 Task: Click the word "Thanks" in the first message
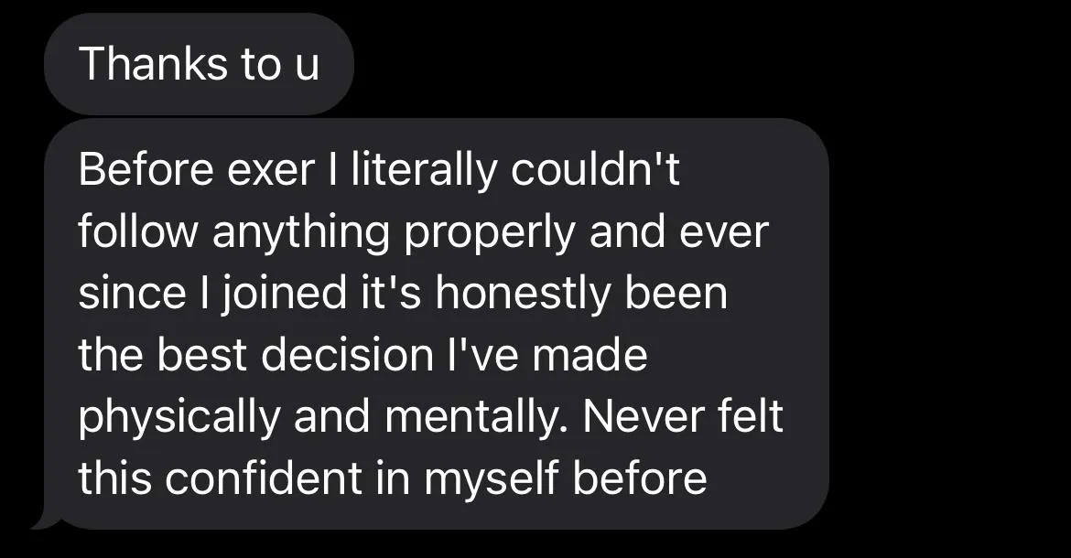tap(153, 64)
